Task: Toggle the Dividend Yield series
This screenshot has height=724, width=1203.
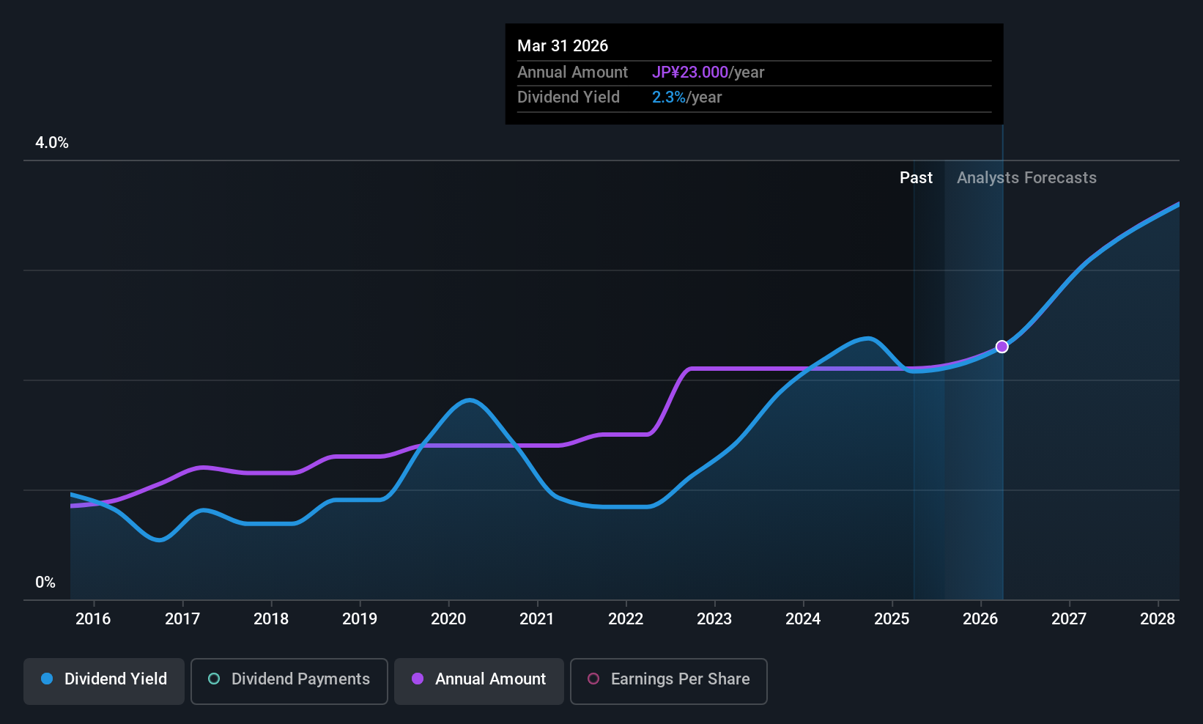Action: (x=104, y=681)
